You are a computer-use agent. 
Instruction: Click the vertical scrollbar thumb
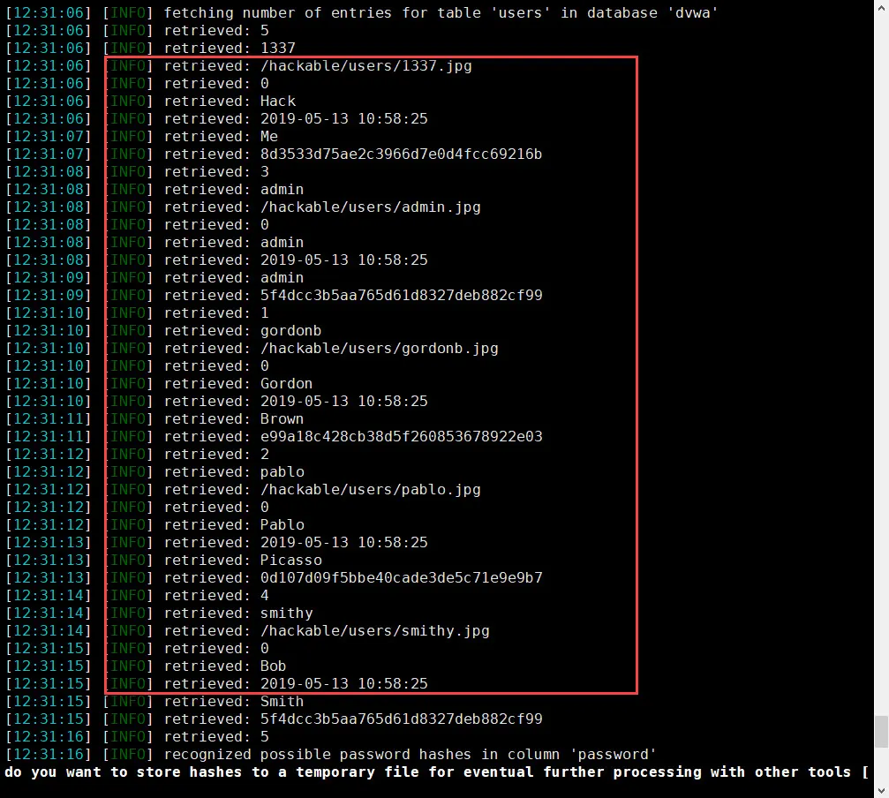(x=882, y=732)
